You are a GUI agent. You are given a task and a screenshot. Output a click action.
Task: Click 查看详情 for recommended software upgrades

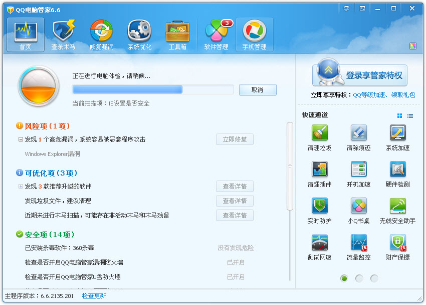[x=235, y=186]
